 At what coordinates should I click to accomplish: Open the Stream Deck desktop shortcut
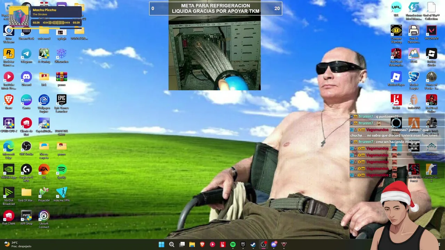point(26,33)
